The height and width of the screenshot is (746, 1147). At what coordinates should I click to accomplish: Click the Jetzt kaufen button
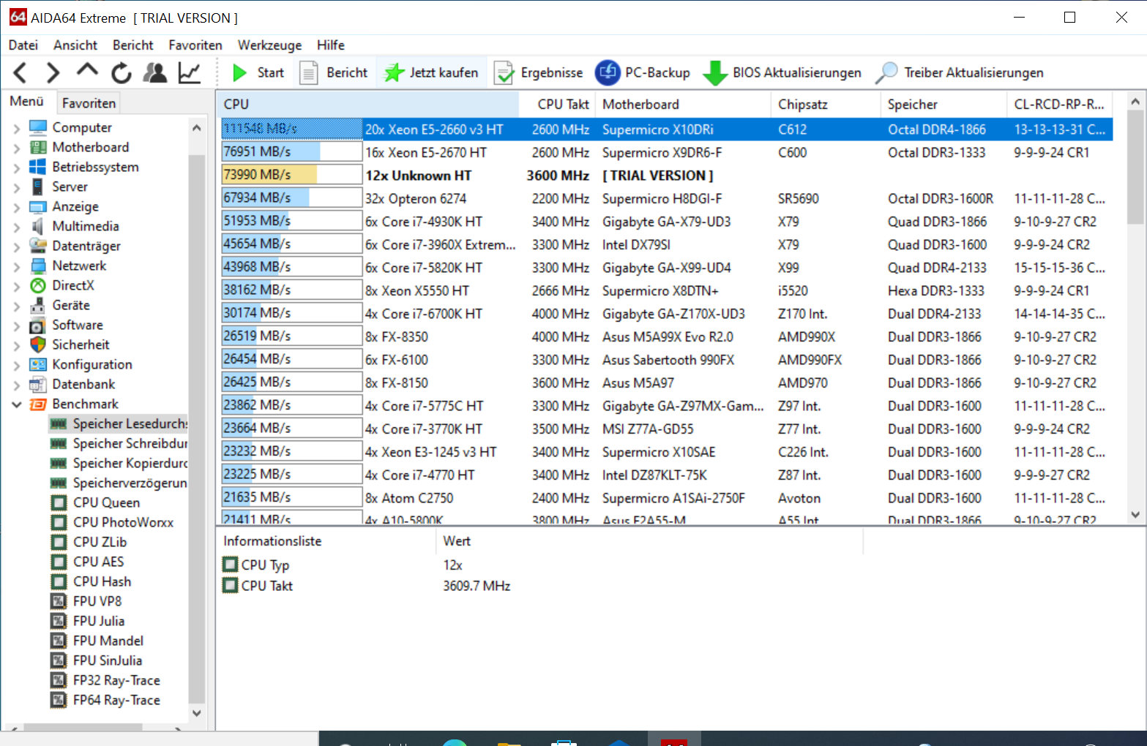[432, 72]
